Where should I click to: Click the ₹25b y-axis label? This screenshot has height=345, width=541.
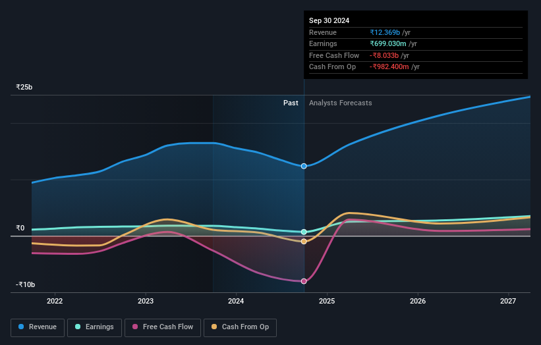point(24,87)
